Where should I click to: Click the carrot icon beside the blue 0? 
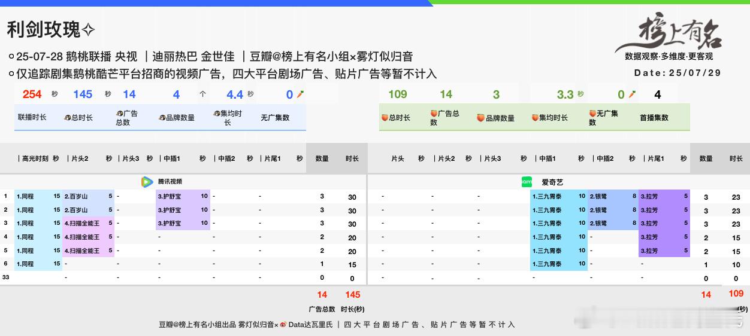(x=300, y=94)
